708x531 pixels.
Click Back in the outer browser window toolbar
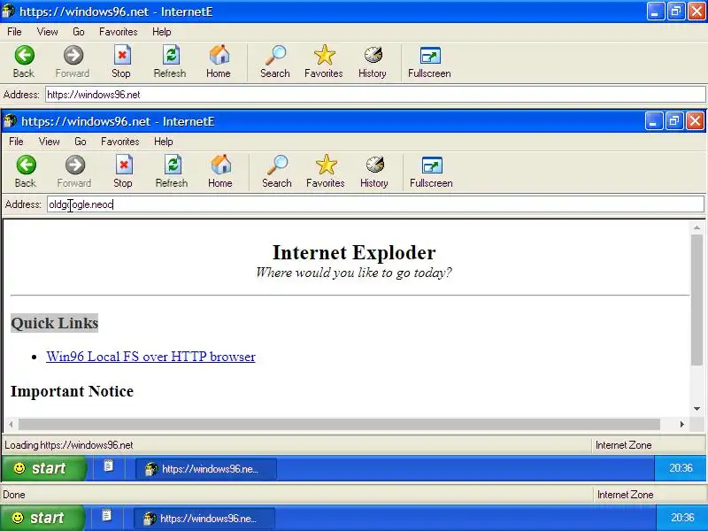[24, 62]
